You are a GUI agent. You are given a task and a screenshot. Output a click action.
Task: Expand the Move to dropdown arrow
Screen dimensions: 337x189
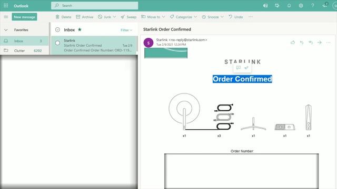(164, 17)
